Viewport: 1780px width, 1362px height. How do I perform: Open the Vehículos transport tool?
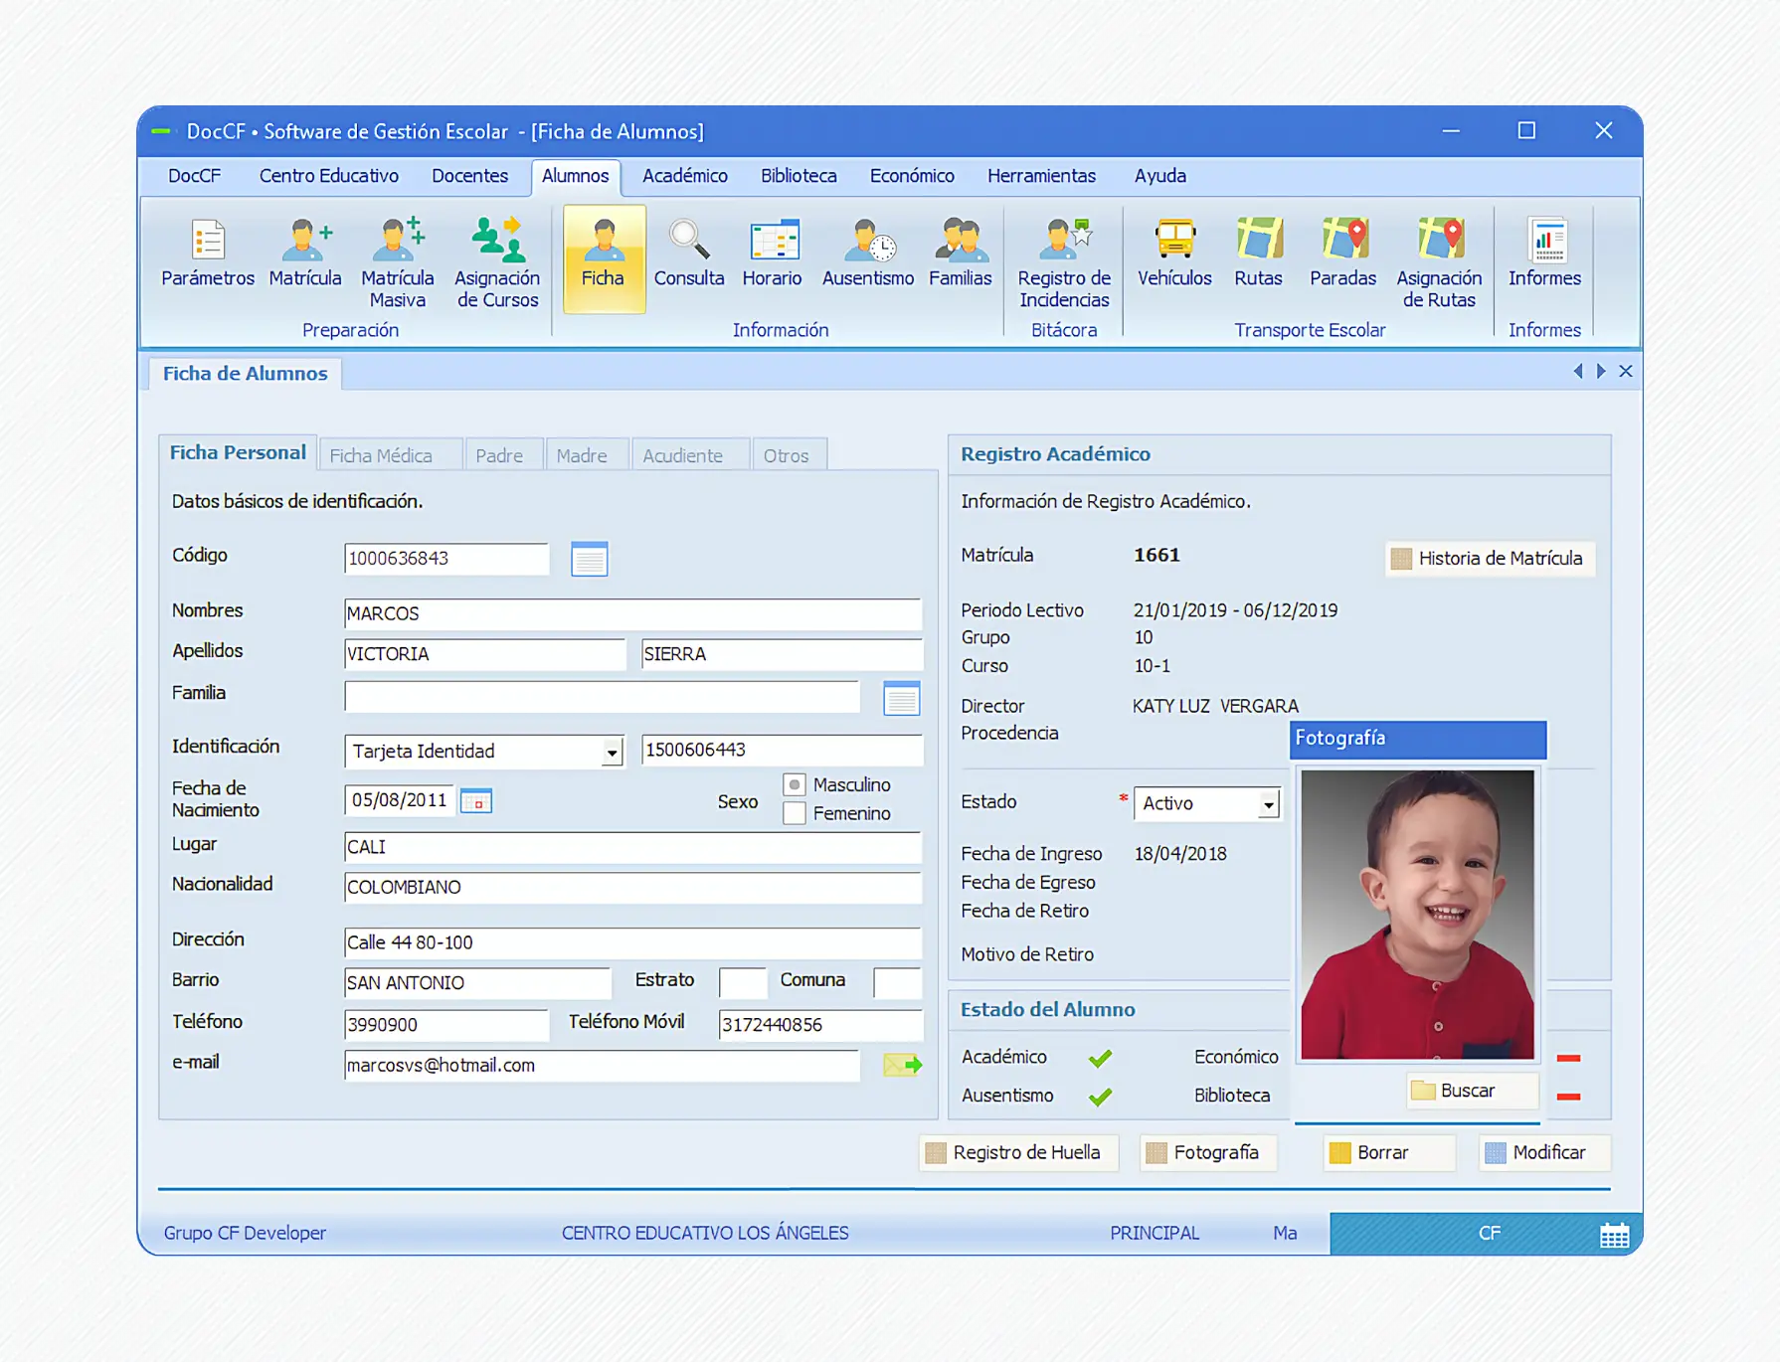tap(1174, 255)
